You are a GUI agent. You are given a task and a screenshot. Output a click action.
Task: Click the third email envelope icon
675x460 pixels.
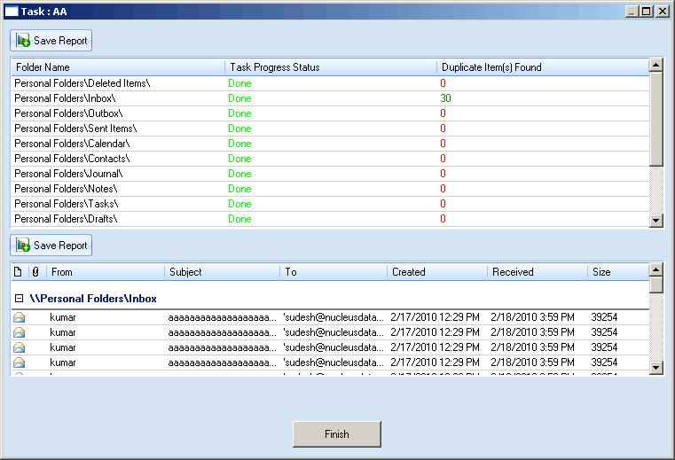point(19,347)
